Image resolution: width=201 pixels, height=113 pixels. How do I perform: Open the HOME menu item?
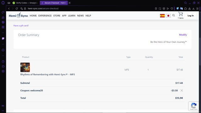pyautogui.click(x=33, y=16)
